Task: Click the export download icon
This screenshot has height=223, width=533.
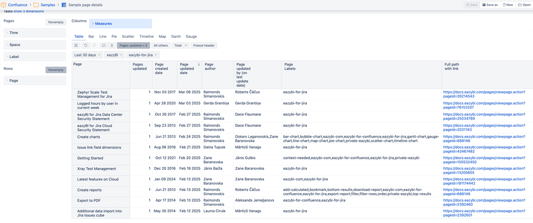Action: pos(112,45)
